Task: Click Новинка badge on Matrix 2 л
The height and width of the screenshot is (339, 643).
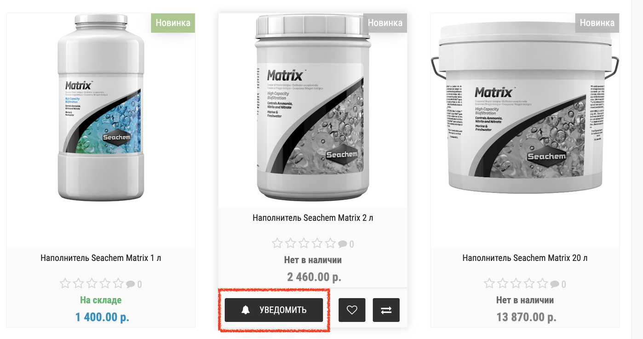Action: point(385,23)
